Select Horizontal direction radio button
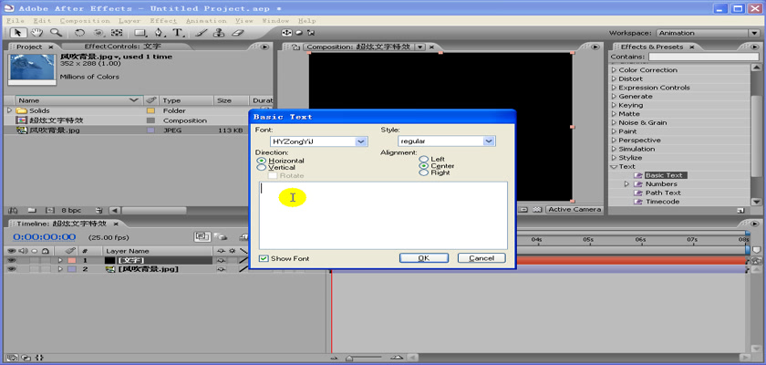766x365 pixels. coord(262,161)
